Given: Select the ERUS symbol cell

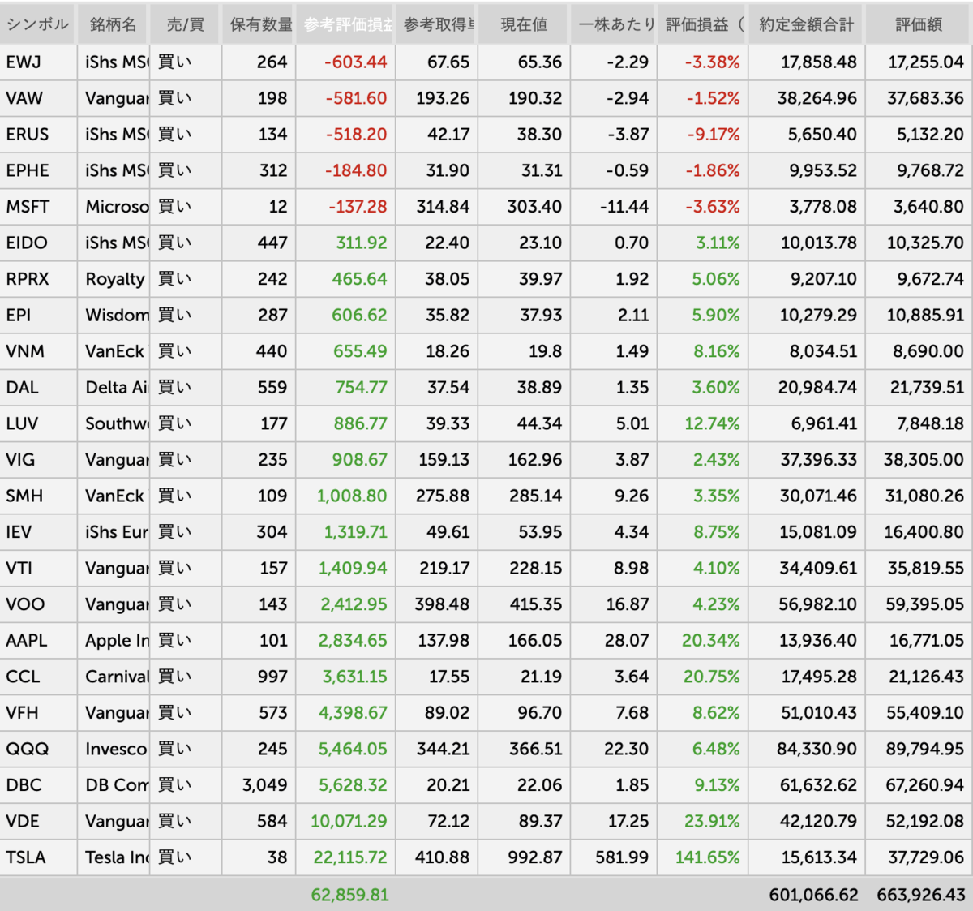Looking at the screenshot, I should [x=38, y=135].
